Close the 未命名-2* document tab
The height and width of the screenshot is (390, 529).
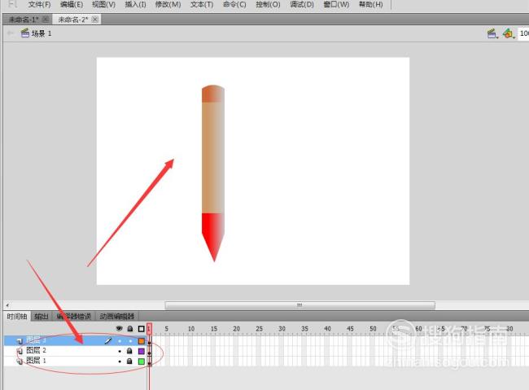(95, 20)
